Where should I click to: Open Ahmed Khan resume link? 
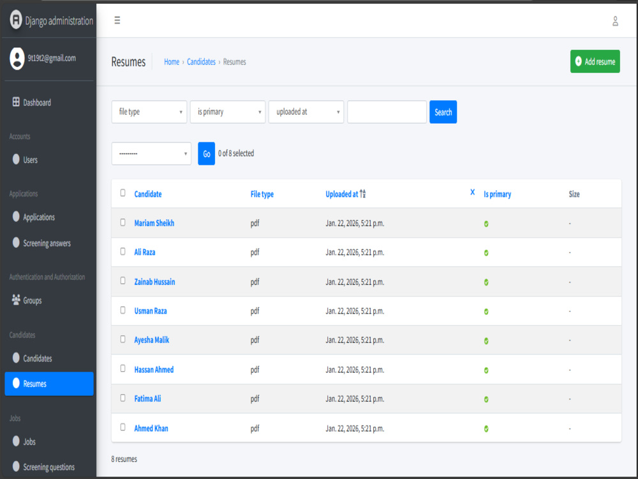click(151, 429)
